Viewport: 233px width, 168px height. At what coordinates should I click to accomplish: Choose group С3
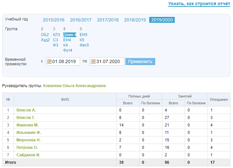tap(55, 40)
